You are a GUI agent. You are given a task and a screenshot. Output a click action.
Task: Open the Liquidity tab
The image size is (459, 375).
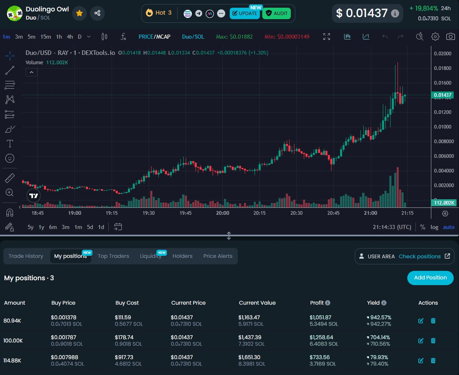pyautogui.click(x=151, y=256)
